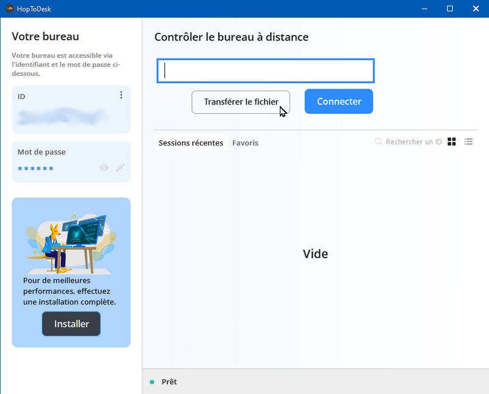Click the green status dot near Prêt
489x394 pixels.
[152, 382]
